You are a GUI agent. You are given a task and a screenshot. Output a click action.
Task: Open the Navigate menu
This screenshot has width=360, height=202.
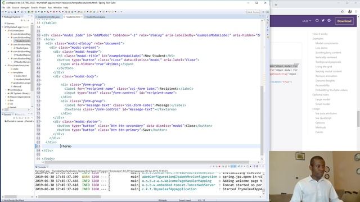click(x=25, y=7)
